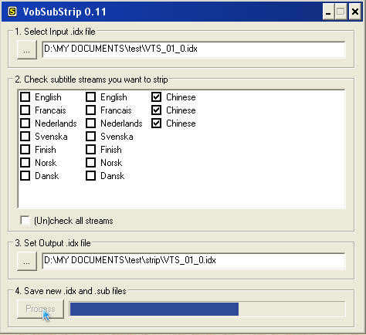366x335 pixels.
Task: Click the '1. Select Input .idx file' label
Action: tap(55, 32)
